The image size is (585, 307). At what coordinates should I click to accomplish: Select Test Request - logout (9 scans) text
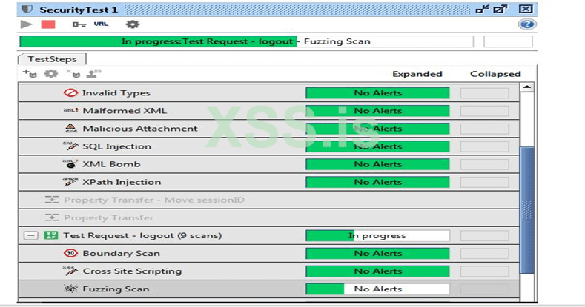[x=142, y=235]
